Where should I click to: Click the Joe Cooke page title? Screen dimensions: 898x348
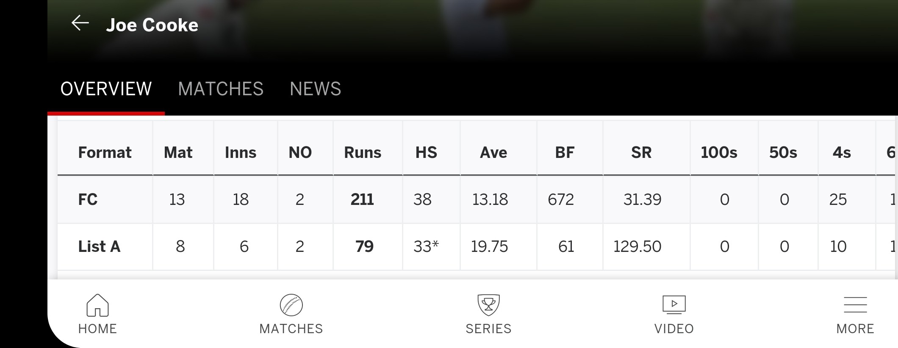pos(152,25)
